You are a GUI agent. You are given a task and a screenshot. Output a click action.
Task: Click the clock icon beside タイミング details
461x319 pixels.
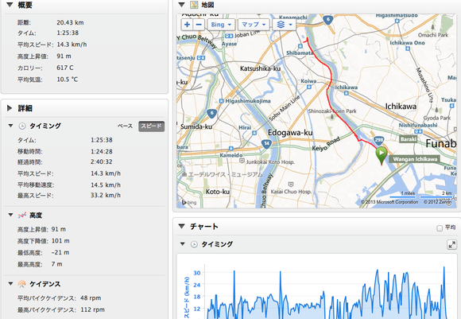click(x=22, y=126)
